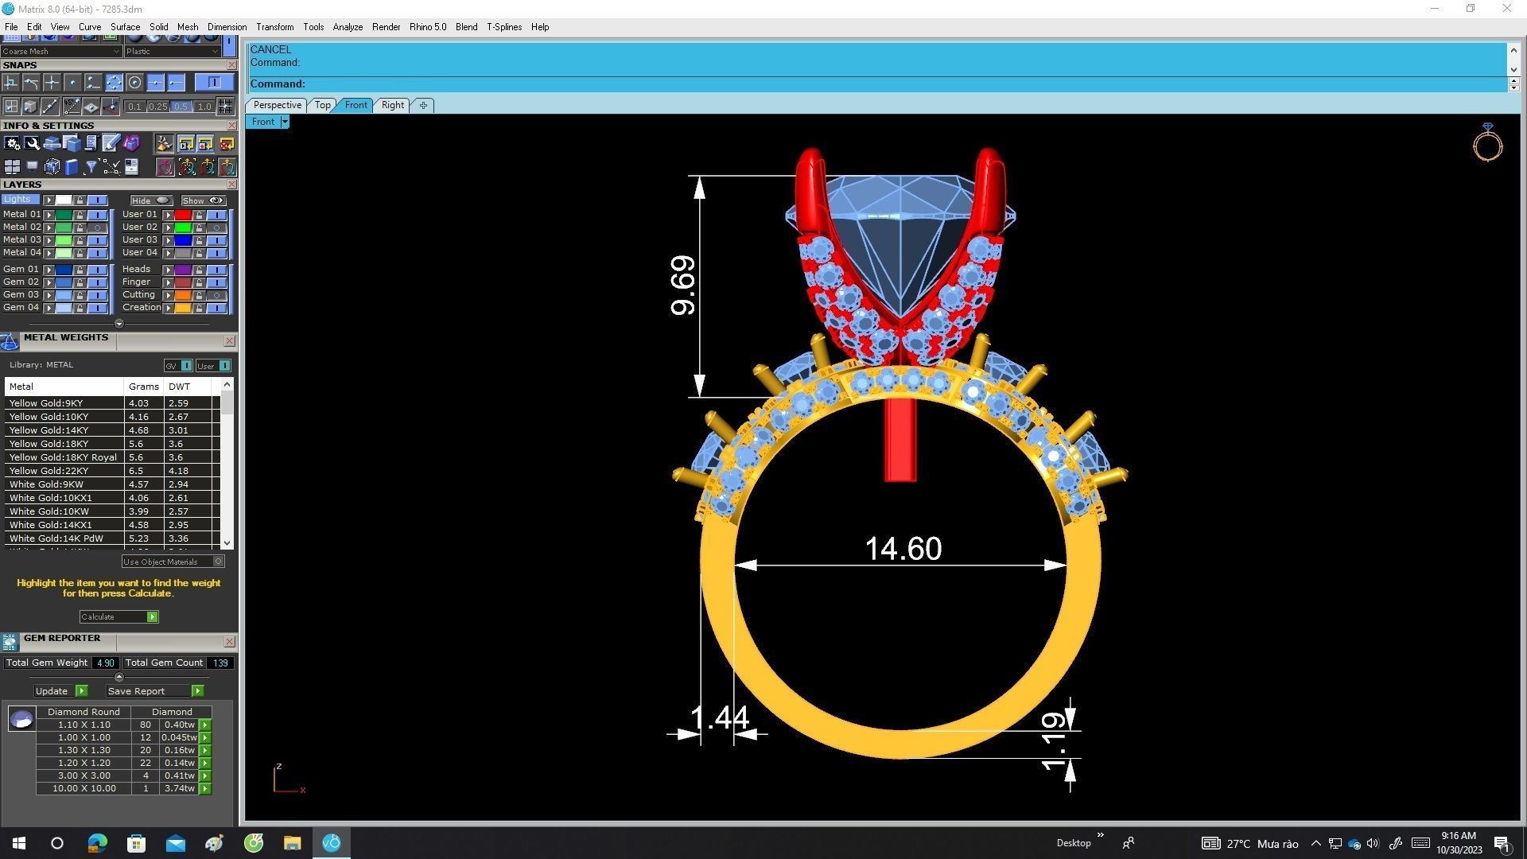Image resolution: width=1527 pixels, height=859 pixels.
Task: Click the Show layers button
Action: click(203, 200)
